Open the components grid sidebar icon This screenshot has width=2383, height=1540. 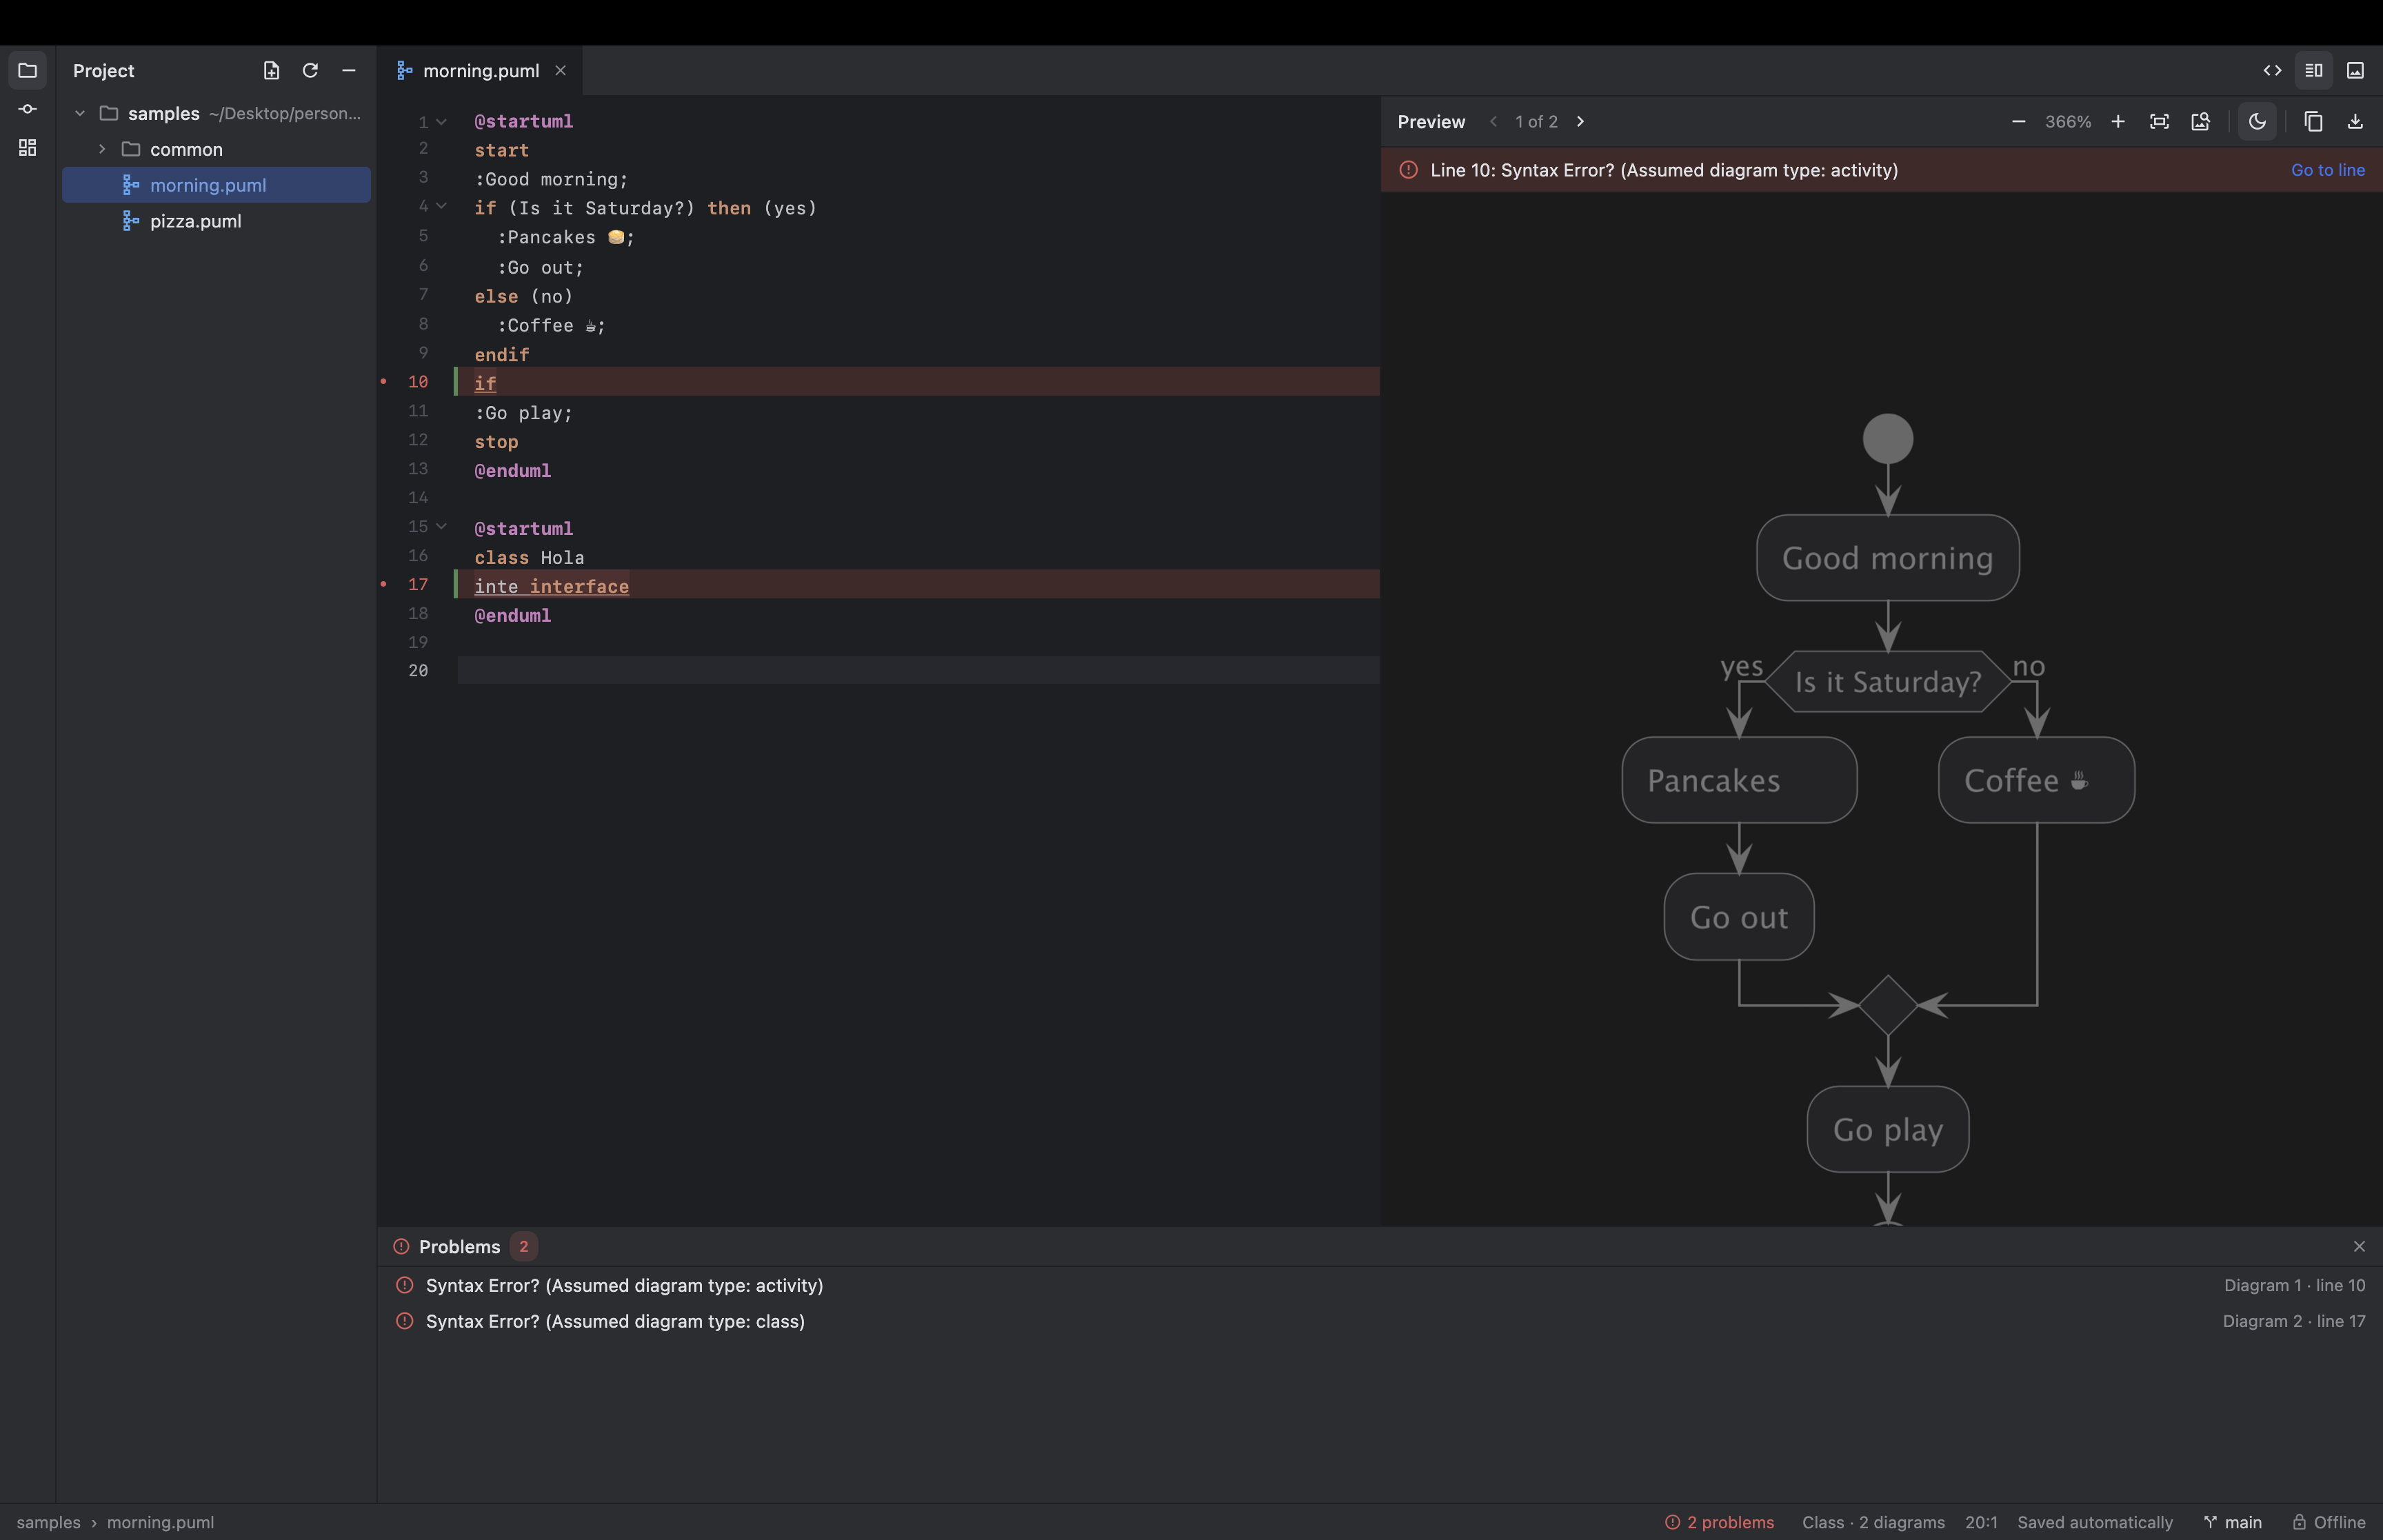tap(27, 147)
